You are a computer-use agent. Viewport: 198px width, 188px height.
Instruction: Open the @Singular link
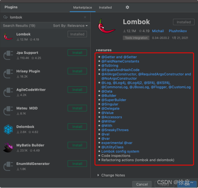pyautogui.click(x=110, y=104)
